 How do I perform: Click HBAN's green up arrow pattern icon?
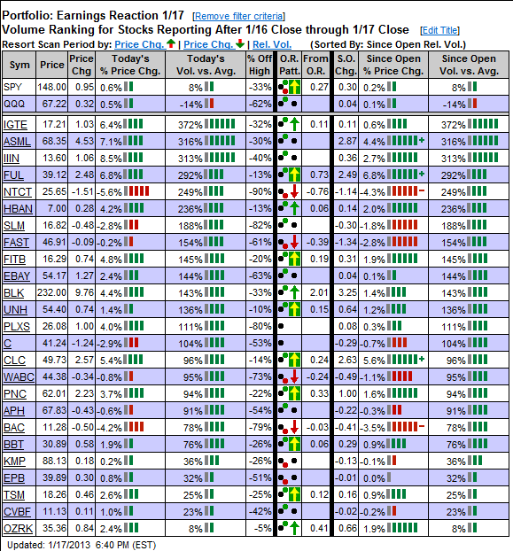click(294, 208)
